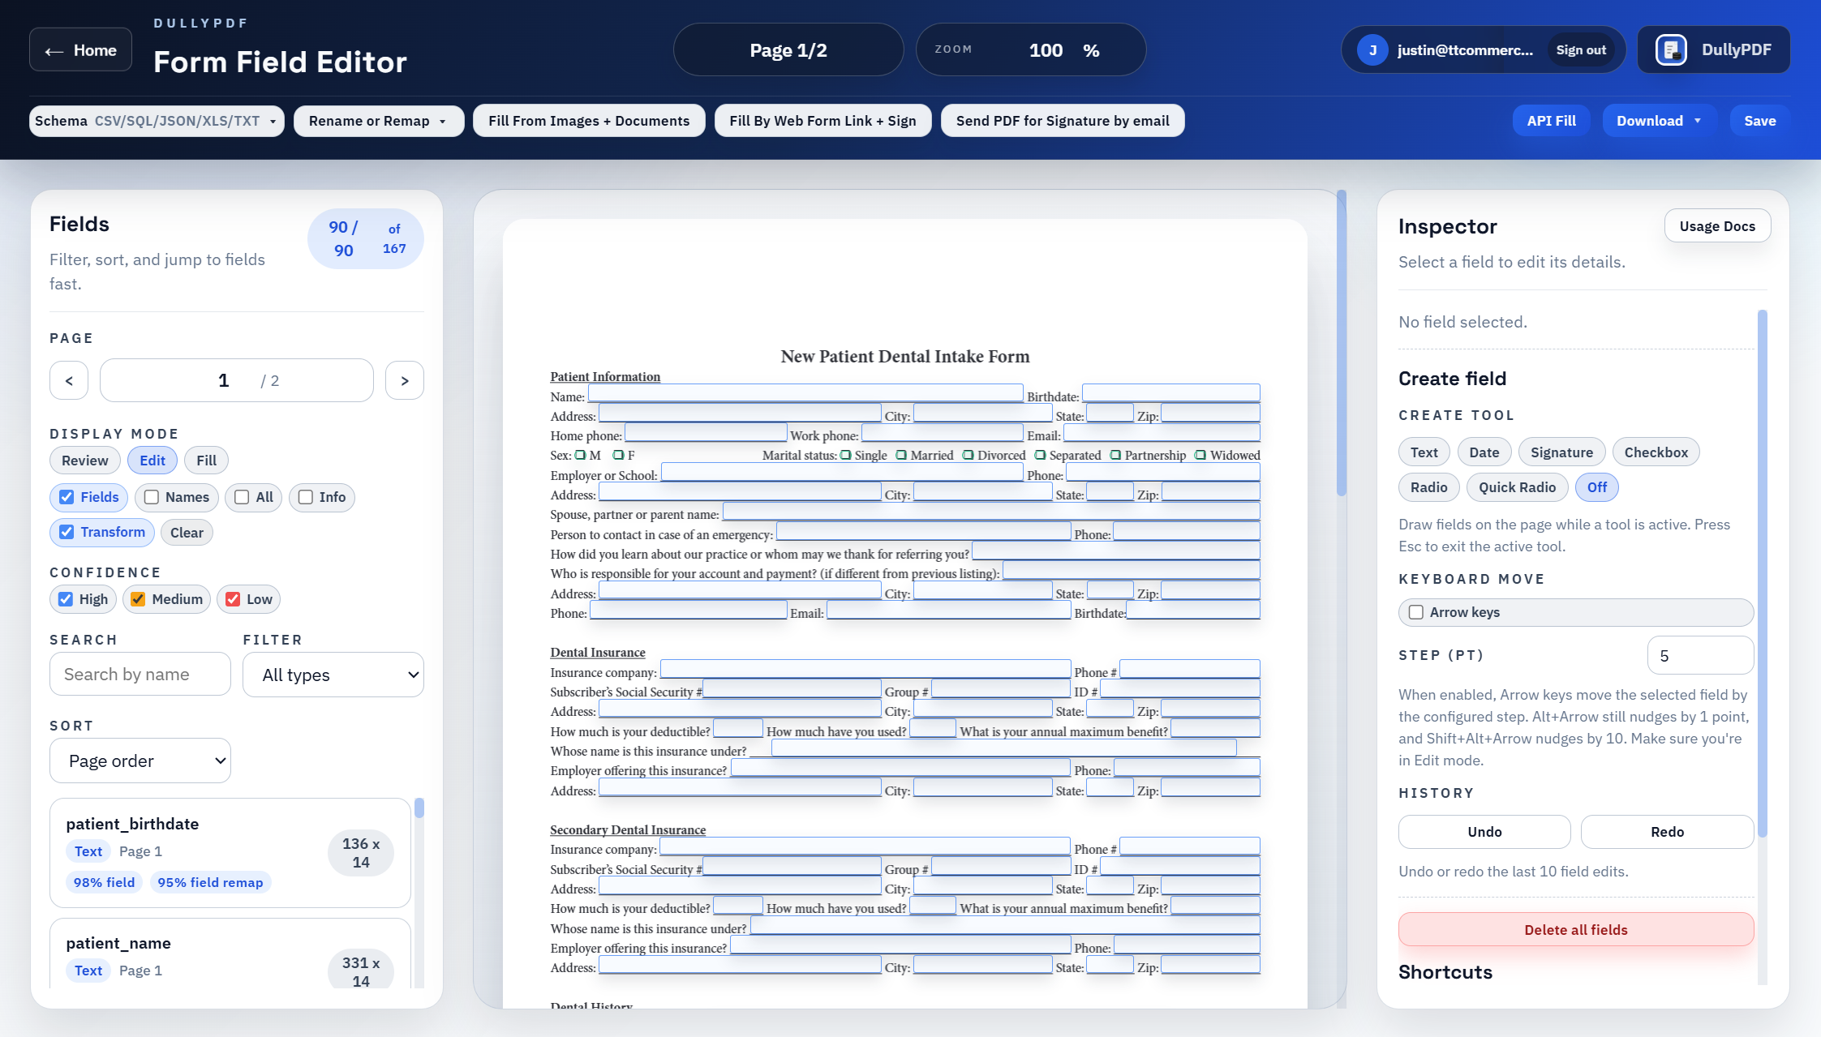The height and width of the screenshot is (1037, 1821).
Task: Click Delete all fields
Action: [x=1574, y=929]
